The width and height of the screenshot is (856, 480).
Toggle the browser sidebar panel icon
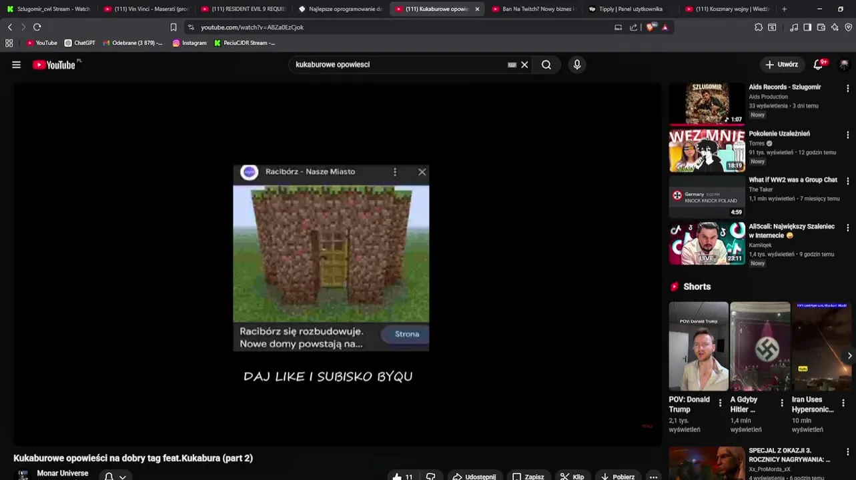[807, 27]
